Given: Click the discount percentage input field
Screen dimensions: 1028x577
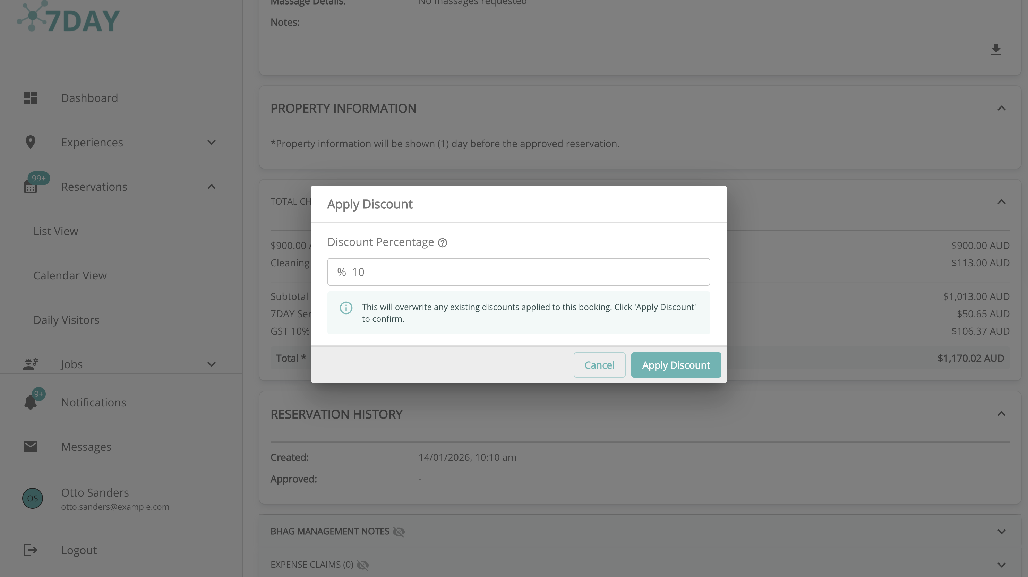Looking at the screenshot, I should click(518, 272).
